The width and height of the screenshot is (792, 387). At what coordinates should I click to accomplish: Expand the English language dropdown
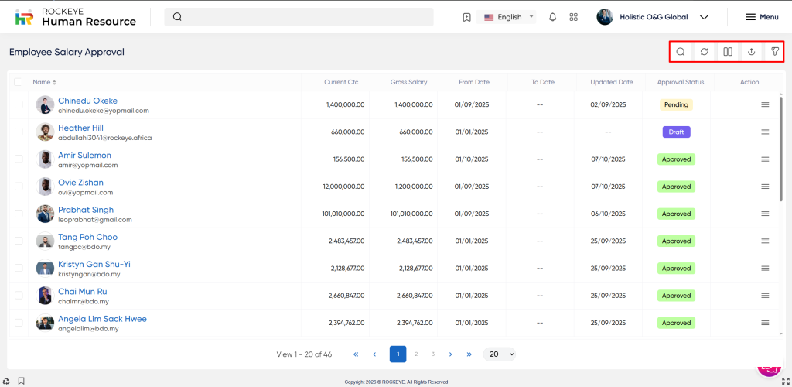tap(509, 17)
